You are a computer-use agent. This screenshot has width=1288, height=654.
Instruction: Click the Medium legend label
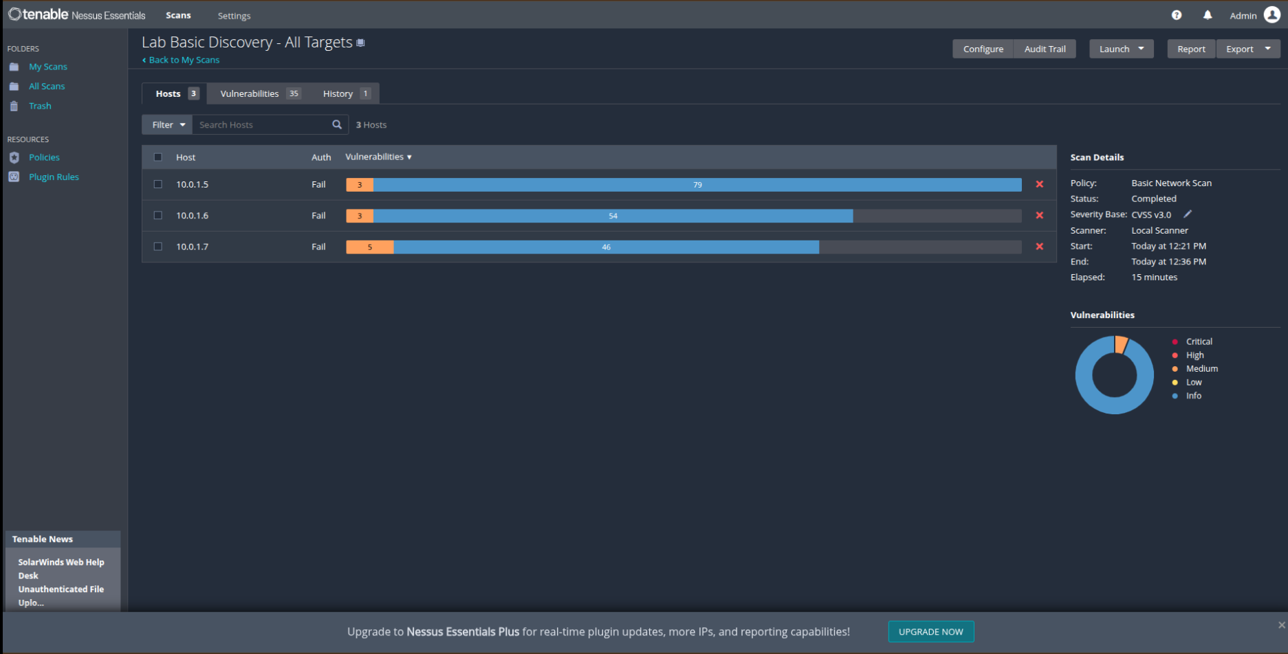click(1201, 369)
